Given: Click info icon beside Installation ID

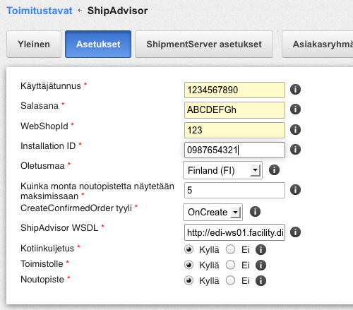Looking at the screenshot, I should pos(295,150).
